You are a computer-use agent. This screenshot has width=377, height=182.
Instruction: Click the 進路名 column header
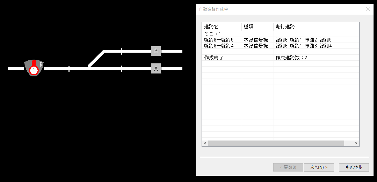click(222, 26)
